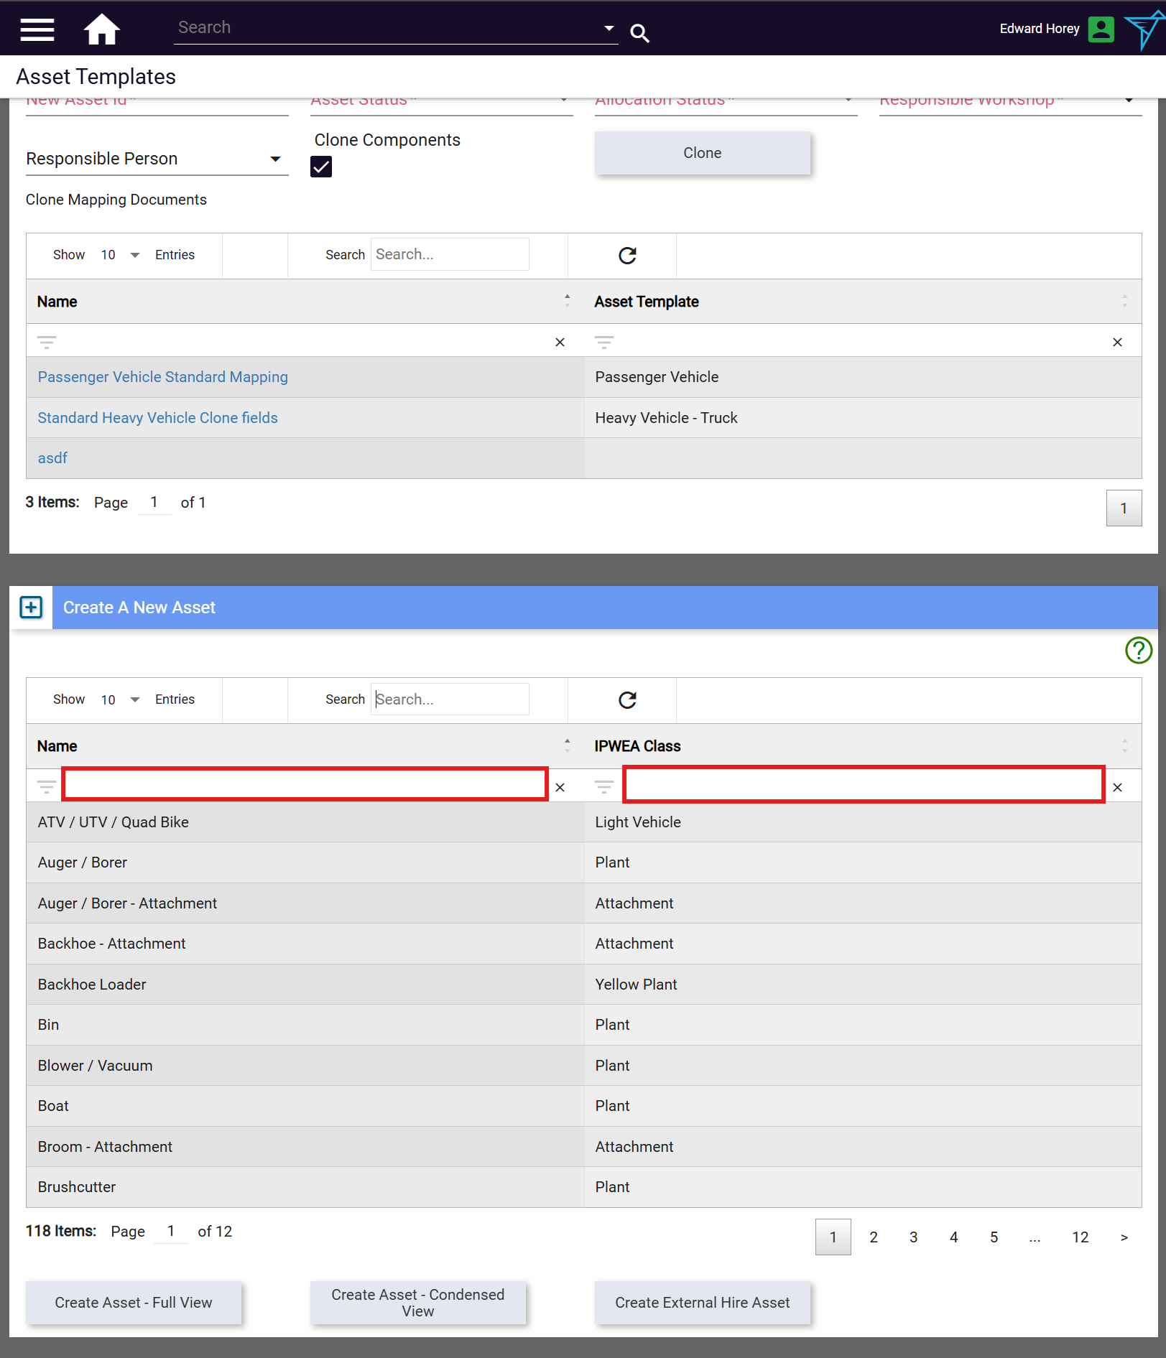The image size is (1166, 1358).
Task: Select the Backhoe - Attachment row
Action: [584, 944]
